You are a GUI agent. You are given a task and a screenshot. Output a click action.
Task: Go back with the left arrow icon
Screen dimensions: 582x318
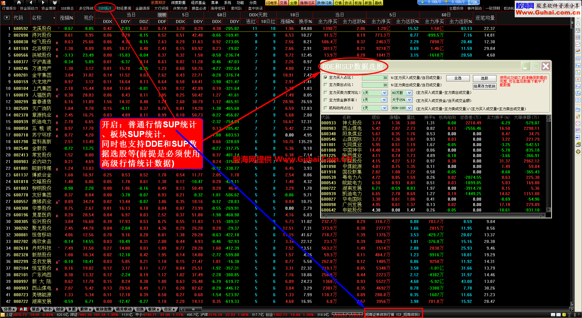click(31, 2)
